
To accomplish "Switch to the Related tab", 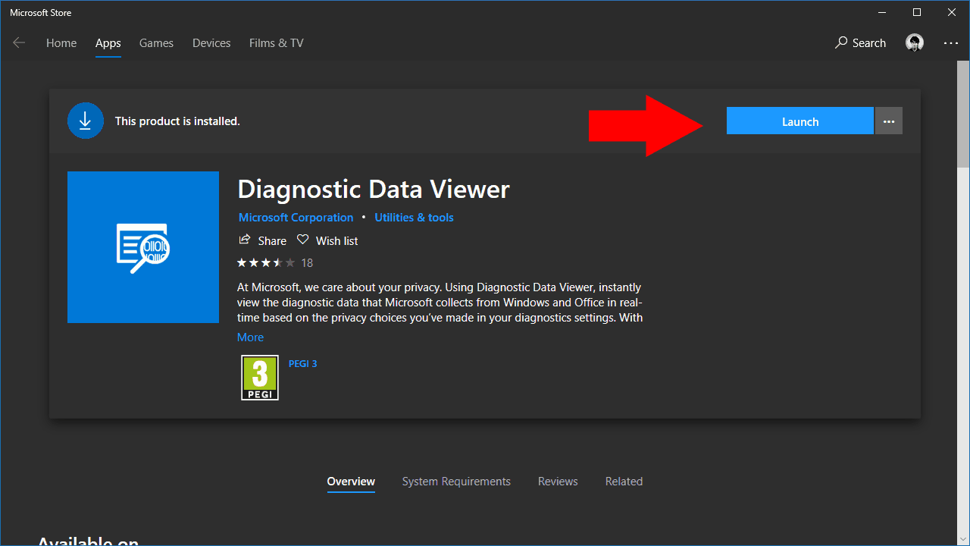I will [x=624, y=482].
